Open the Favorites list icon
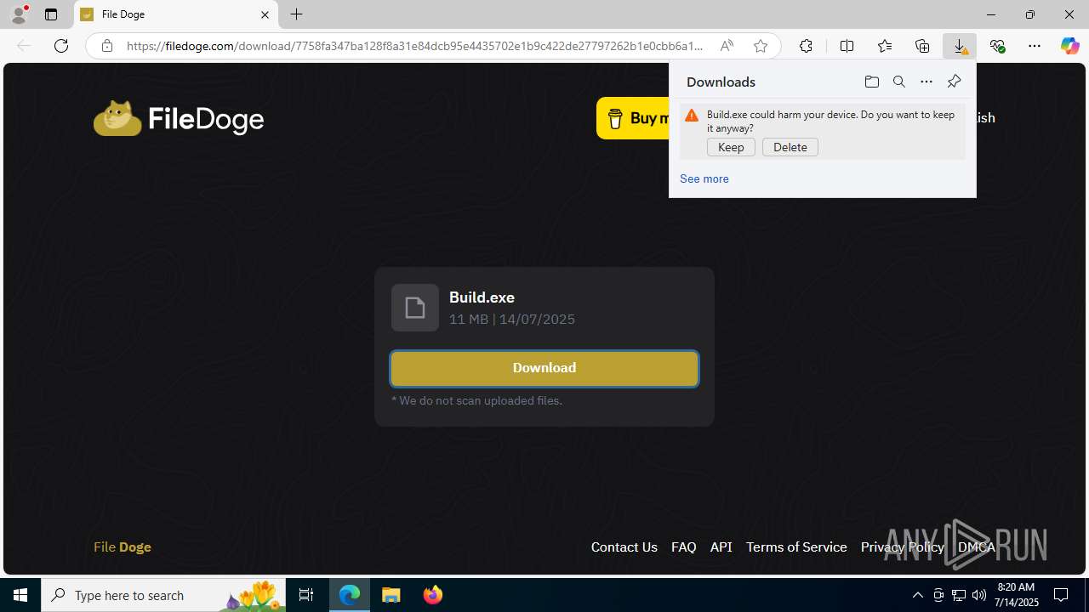1089x612 pixels. click(885, 46)
